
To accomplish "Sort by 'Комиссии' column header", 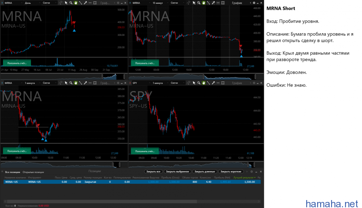I will point(205,177).
